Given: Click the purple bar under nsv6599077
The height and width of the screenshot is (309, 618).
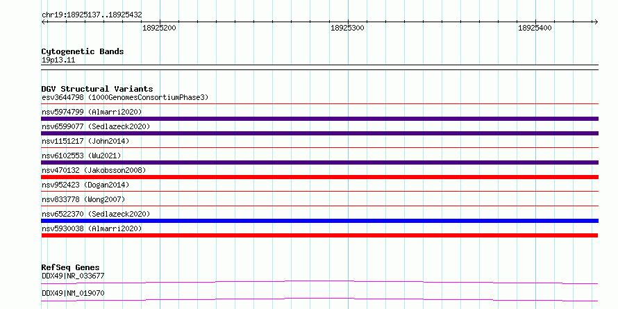Looking at the screenshot, I should pyautogui.click(x=319, y=133).
